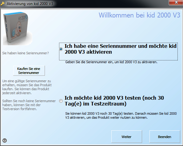Click 'Sie haben keine Seriennummer?' text
The height and width of the screenshot is (146, 183).
tap(26, 53)
